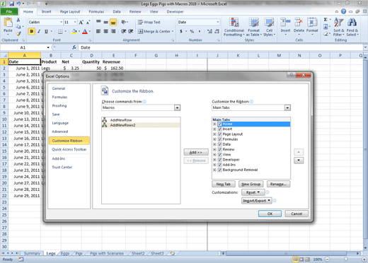
Task: Expand the Home node in Main Tabs tree
Action: (214, 124)
